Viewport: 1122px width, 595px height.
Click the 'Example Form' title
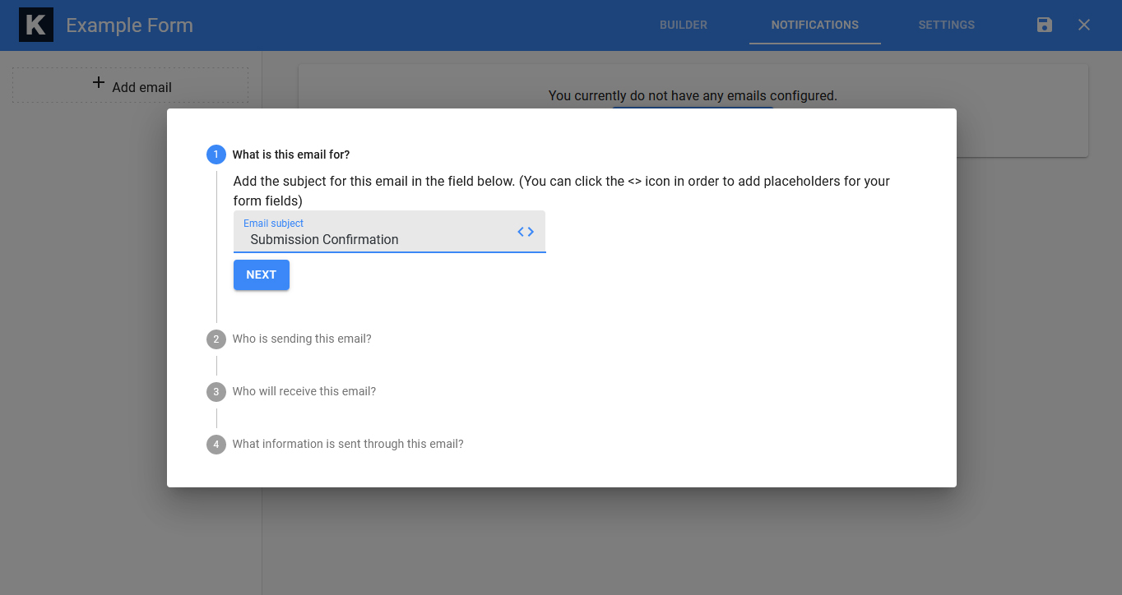coord(130,25)
